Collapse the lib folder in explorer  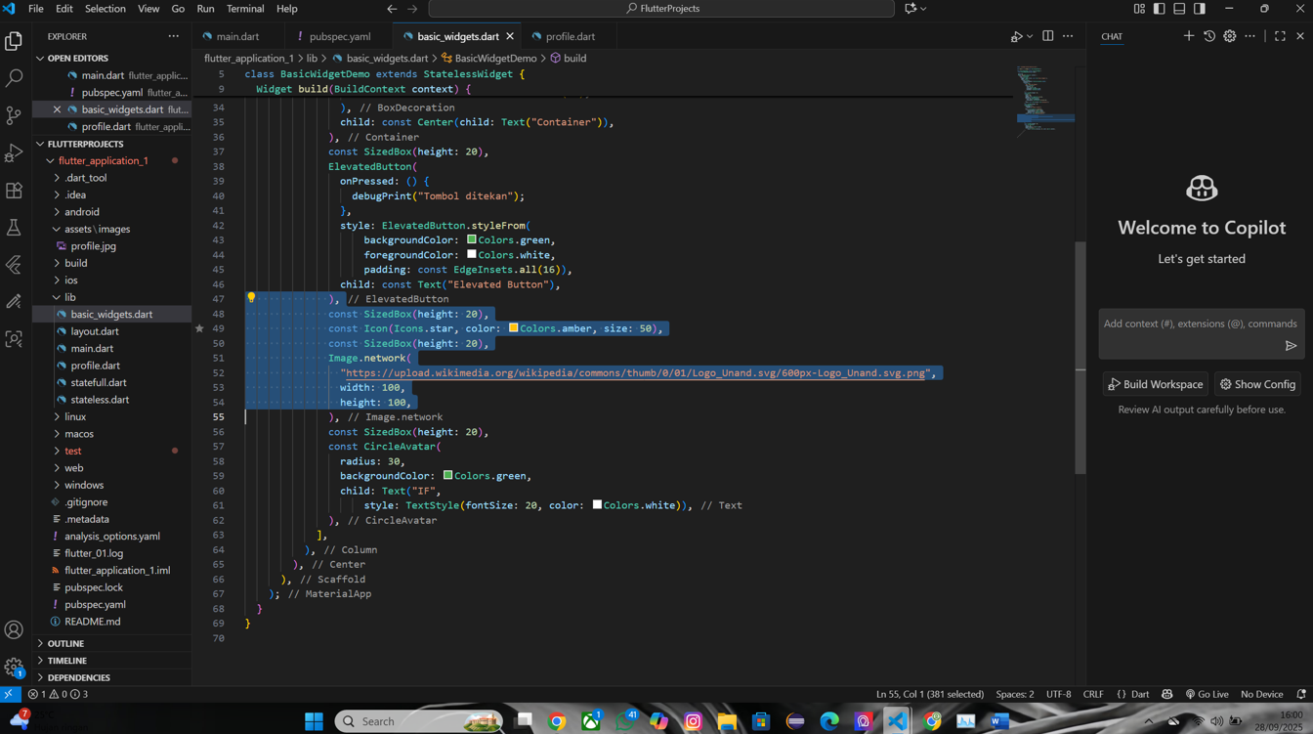point(69,297)
